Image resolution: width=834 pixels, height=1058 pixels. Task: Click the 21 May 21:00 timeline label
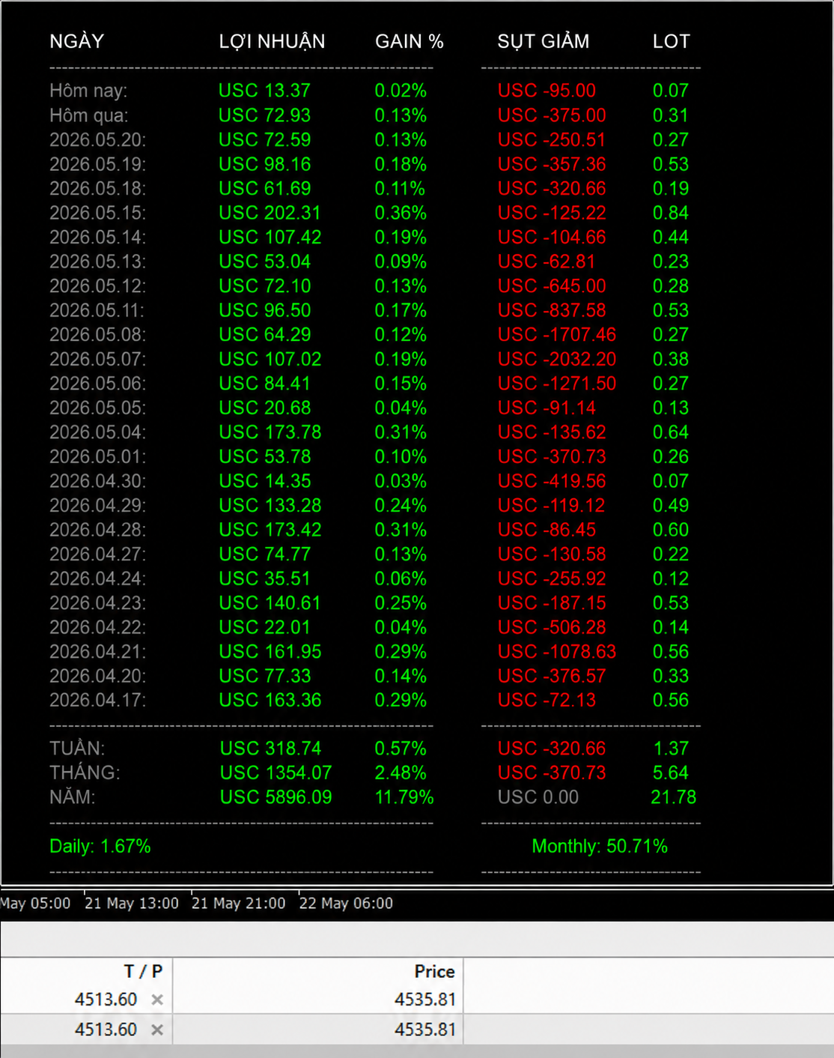click(239, 903)
